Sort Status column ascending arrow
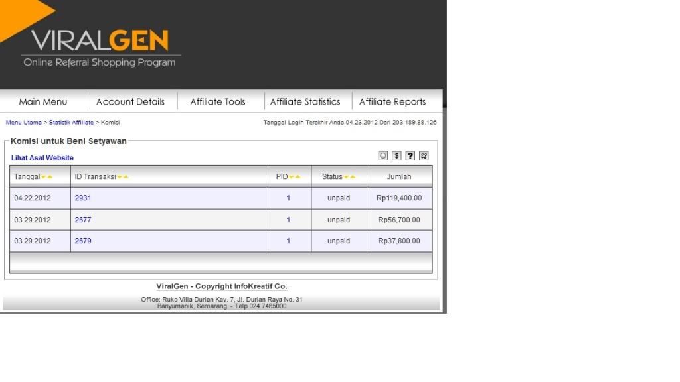The height and width of the screenshot is (382, 680). [x=353, y=176]
